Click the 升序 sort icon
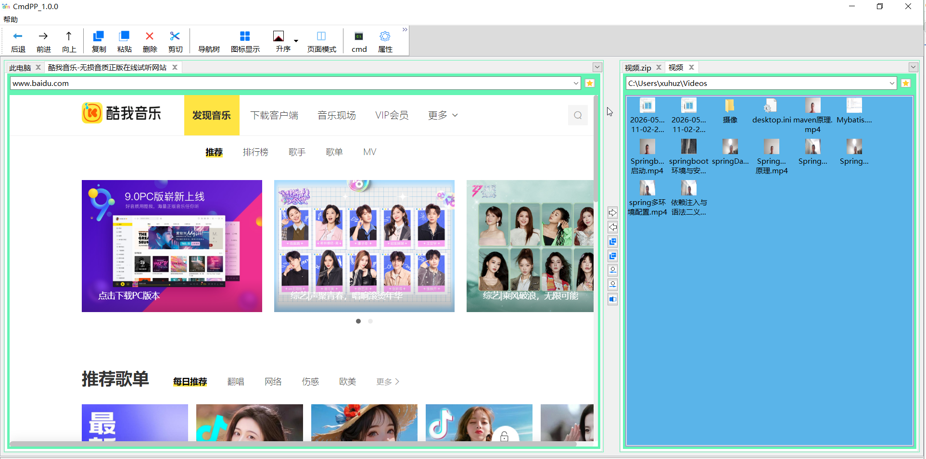926x459 pixels. point(283,42)
